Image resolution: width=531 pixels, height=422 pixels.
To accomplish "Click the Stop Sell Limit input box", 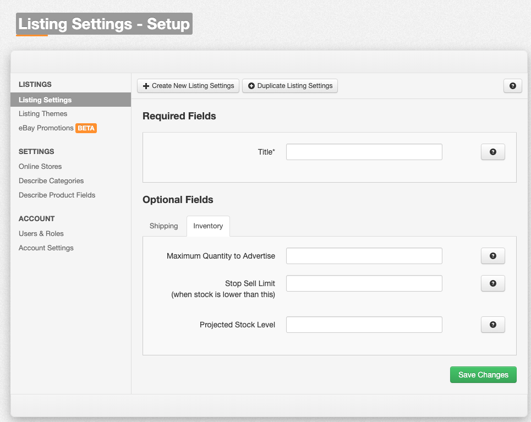I will point(364,283).
